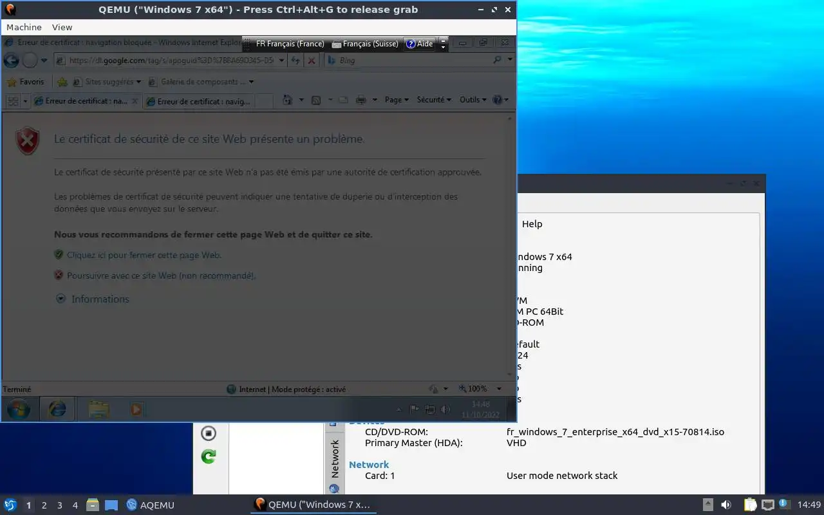Screen dimensions: 824x515
Task: Open Galerie de composants favorite
Action: 201,82
